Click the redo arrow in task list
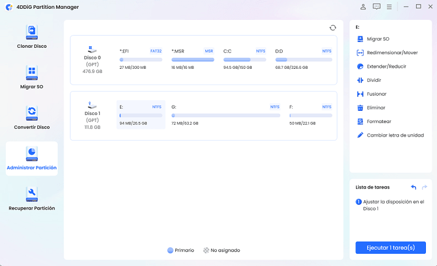The width and height of the screenshot is (437, 266). point(425,187)
